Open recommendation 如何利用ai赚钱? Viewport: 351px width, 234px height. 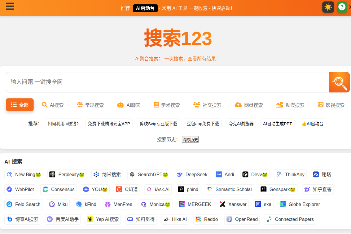63,123
